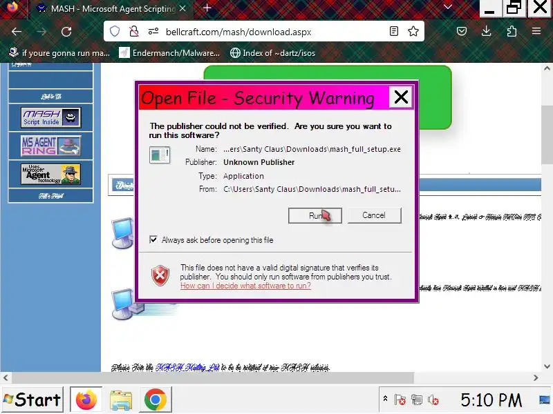Click the Firefox logo icon in title bar
The width and height of the screenshot is (553, 414).
tap(13, 8)
